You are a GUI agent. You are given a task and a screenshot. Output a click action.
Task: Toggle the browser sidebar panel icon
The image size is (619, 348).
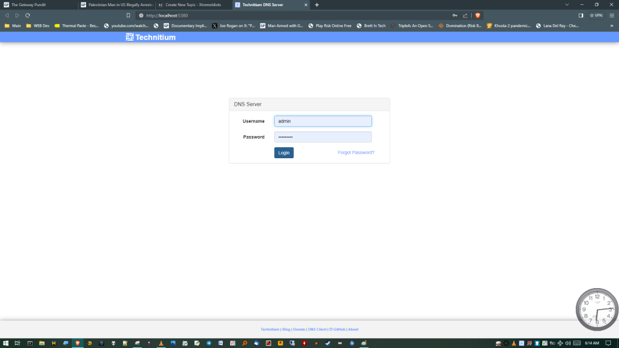click(x=581, y=15)
